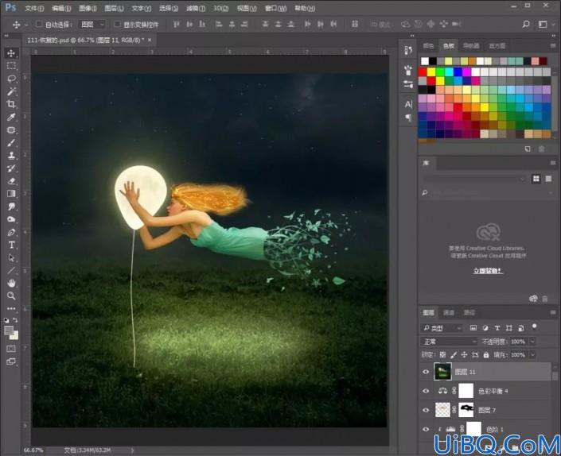Filter layers by pixel layers icon

(473, 328)
